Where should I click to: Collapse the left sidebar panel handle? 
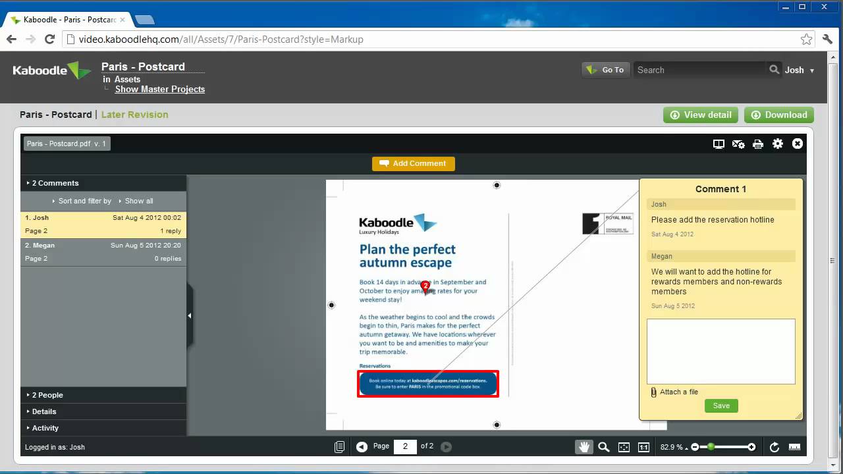[x=190, y=315]
